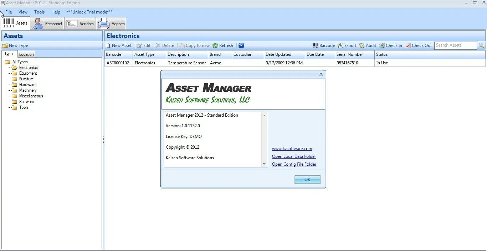
Task: Sort by Custodian column header
Action: (248, 54)
